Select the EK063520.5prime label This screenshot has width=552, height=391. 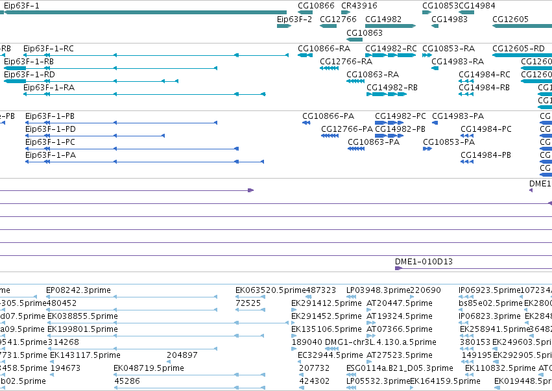[270, 290]
